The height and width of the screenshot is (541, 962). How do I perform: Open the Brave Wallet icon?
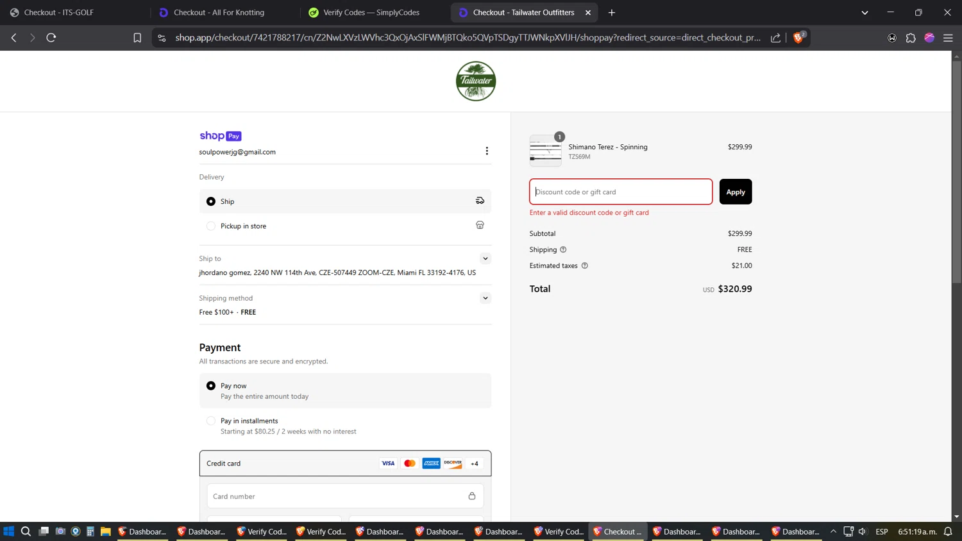click(x=891, y=38)
